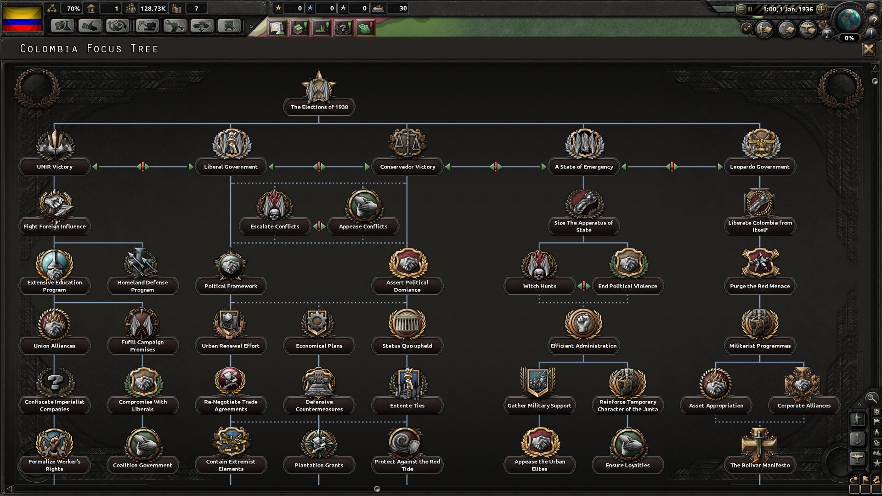Open the music player note icon
The image size is (882, 496).
747,29
